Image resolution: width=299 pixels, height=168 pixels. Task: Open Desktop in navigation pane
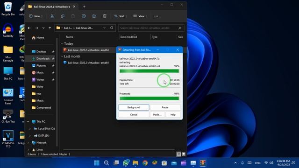coord(41,52)
